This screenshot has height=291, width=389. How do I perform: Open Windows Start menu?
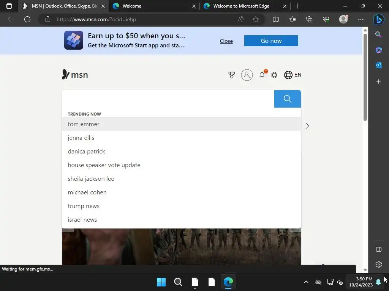point(161,282)
